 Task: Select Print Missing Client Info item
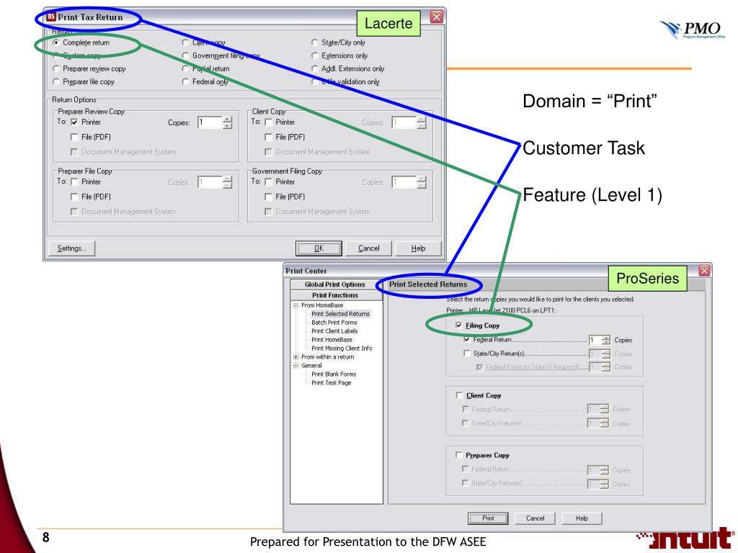[341, 349]
